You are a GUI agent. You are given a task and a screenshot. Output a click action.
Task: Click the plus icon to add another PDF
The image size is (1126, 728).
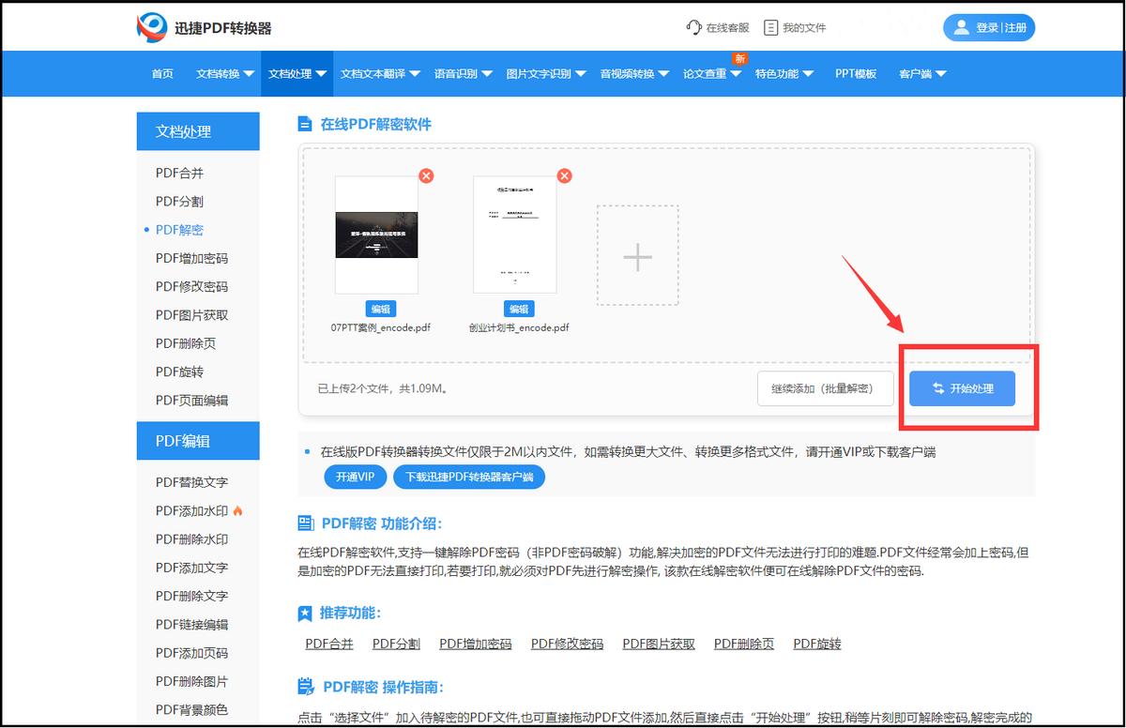[637, 255]
